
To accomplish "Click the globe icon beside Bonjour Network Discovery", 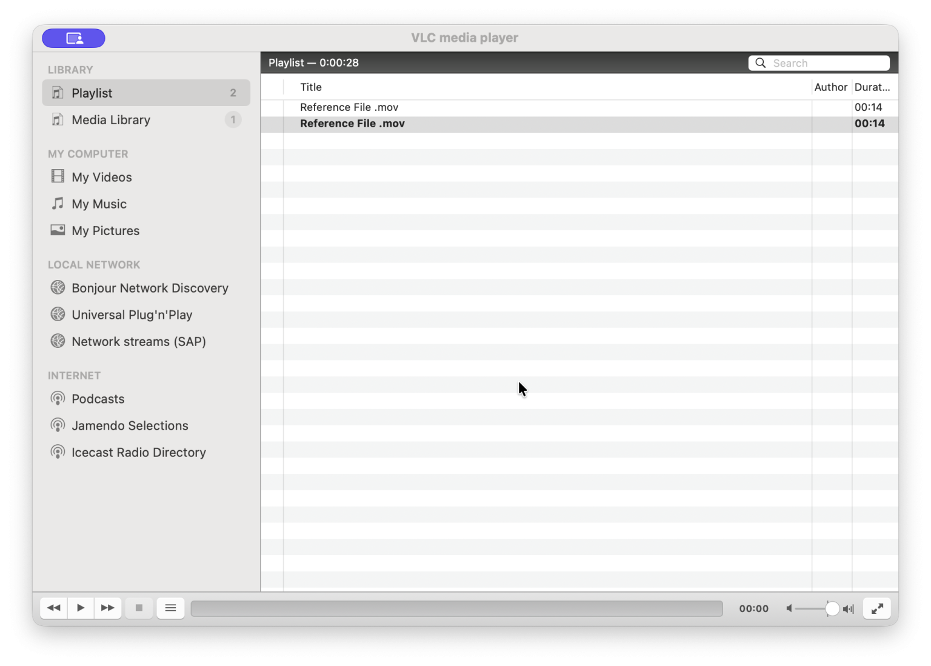I will (x=58, y=287).
